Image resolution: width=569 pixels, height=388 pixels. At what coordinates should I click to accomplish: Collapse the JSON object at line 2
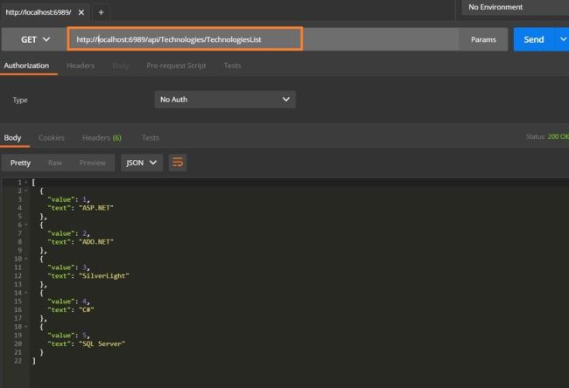pos(26,191)
